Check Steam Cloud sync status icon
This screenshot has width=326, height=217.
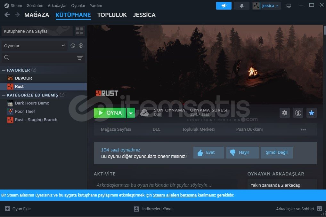pos(144,113)
